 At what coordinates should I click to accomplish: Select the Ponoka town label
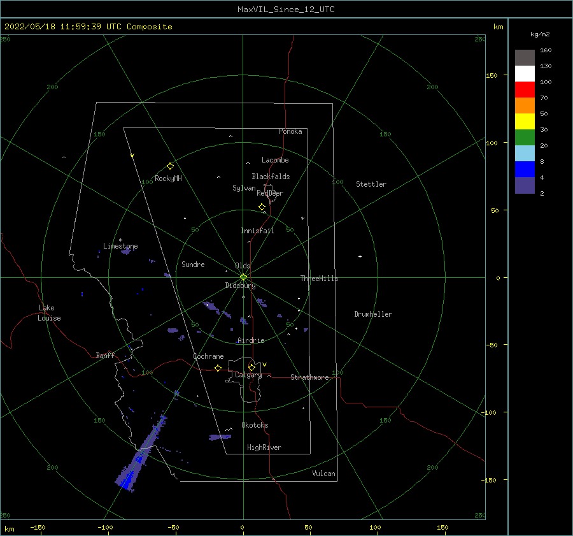pyautogui.click(x=290, y=131)
